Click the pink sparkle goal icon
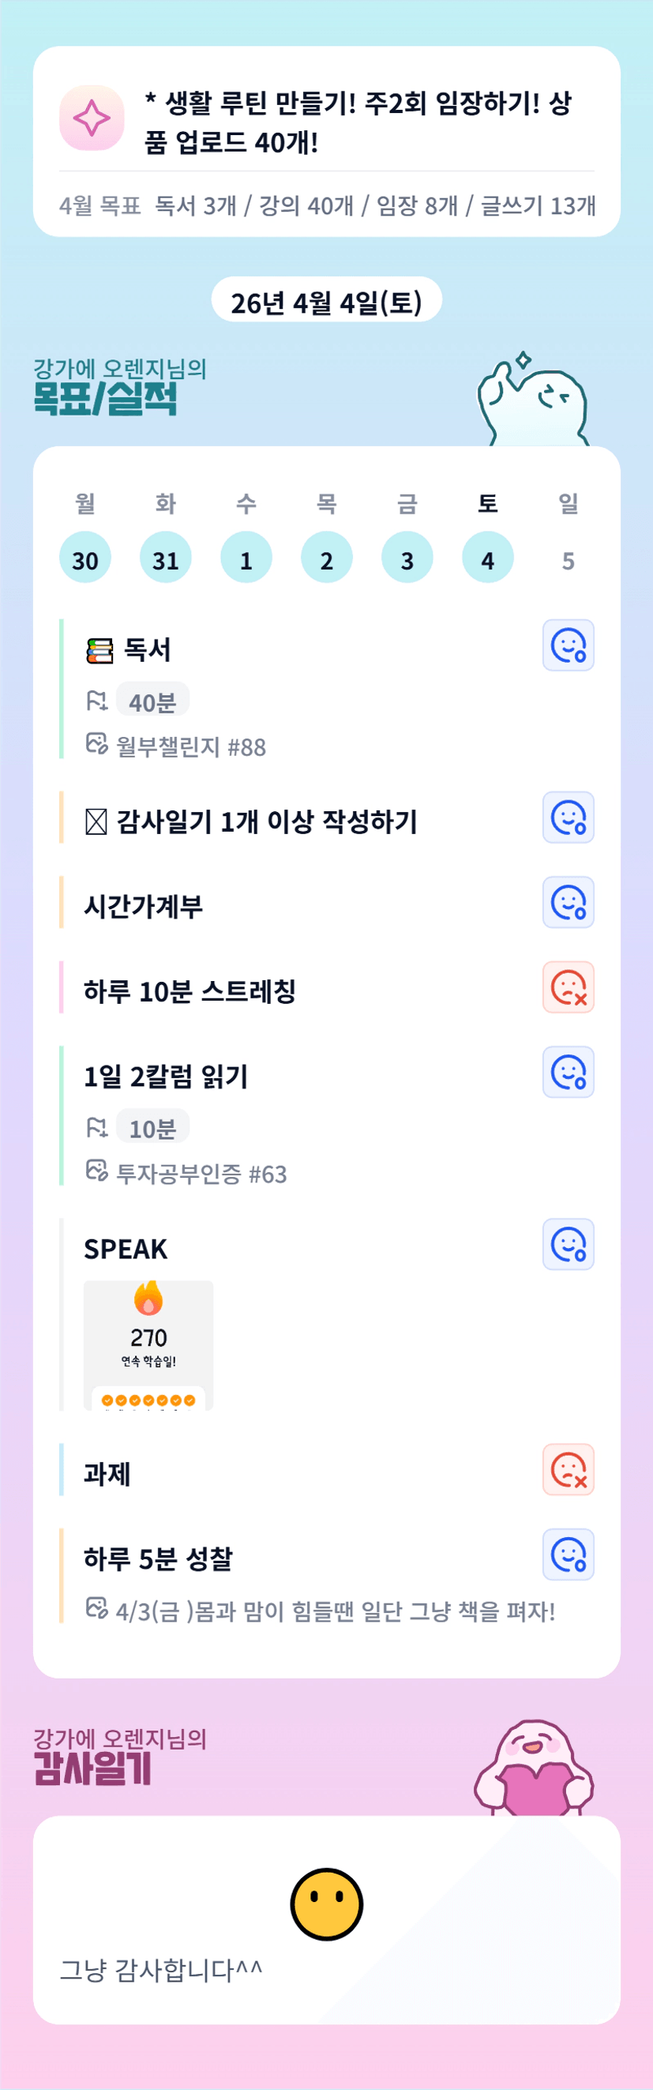The width and height of the screenshot is (653, 2090). click(92, 118)
